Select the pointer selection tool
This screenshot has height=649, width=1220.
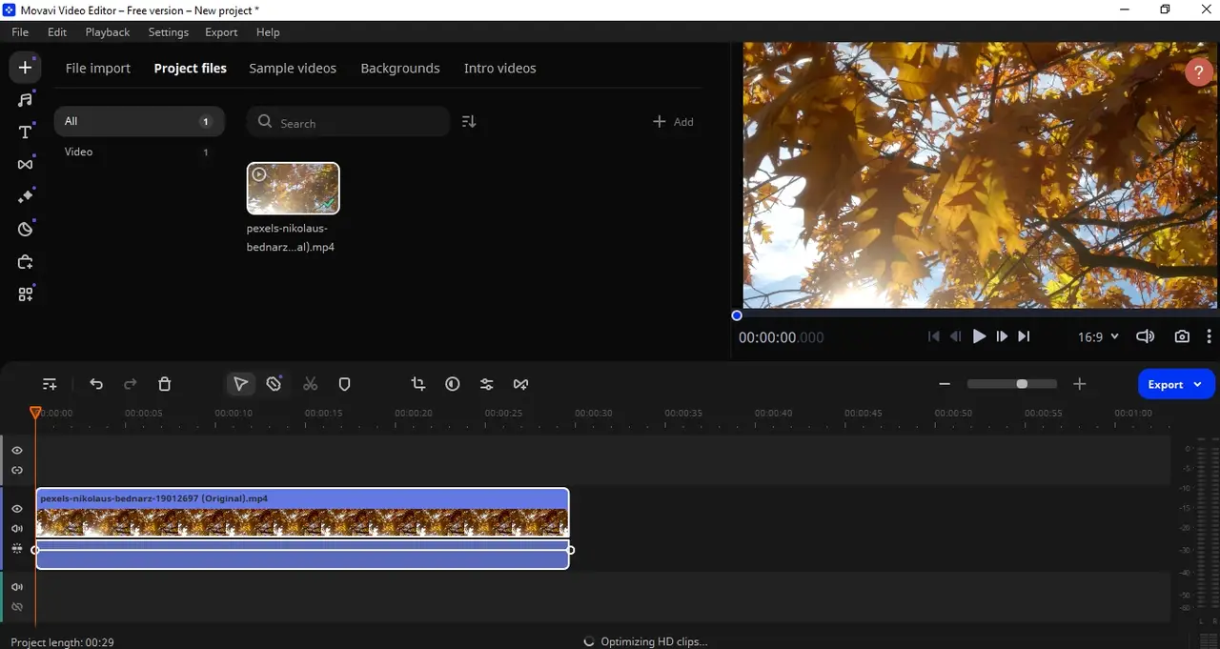click(240, 384)
